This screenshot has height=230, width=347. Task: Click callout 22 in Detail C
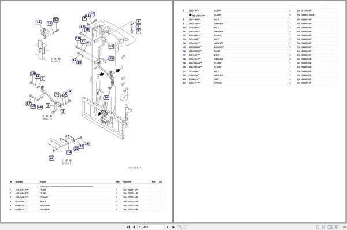(x=82, y=146)
